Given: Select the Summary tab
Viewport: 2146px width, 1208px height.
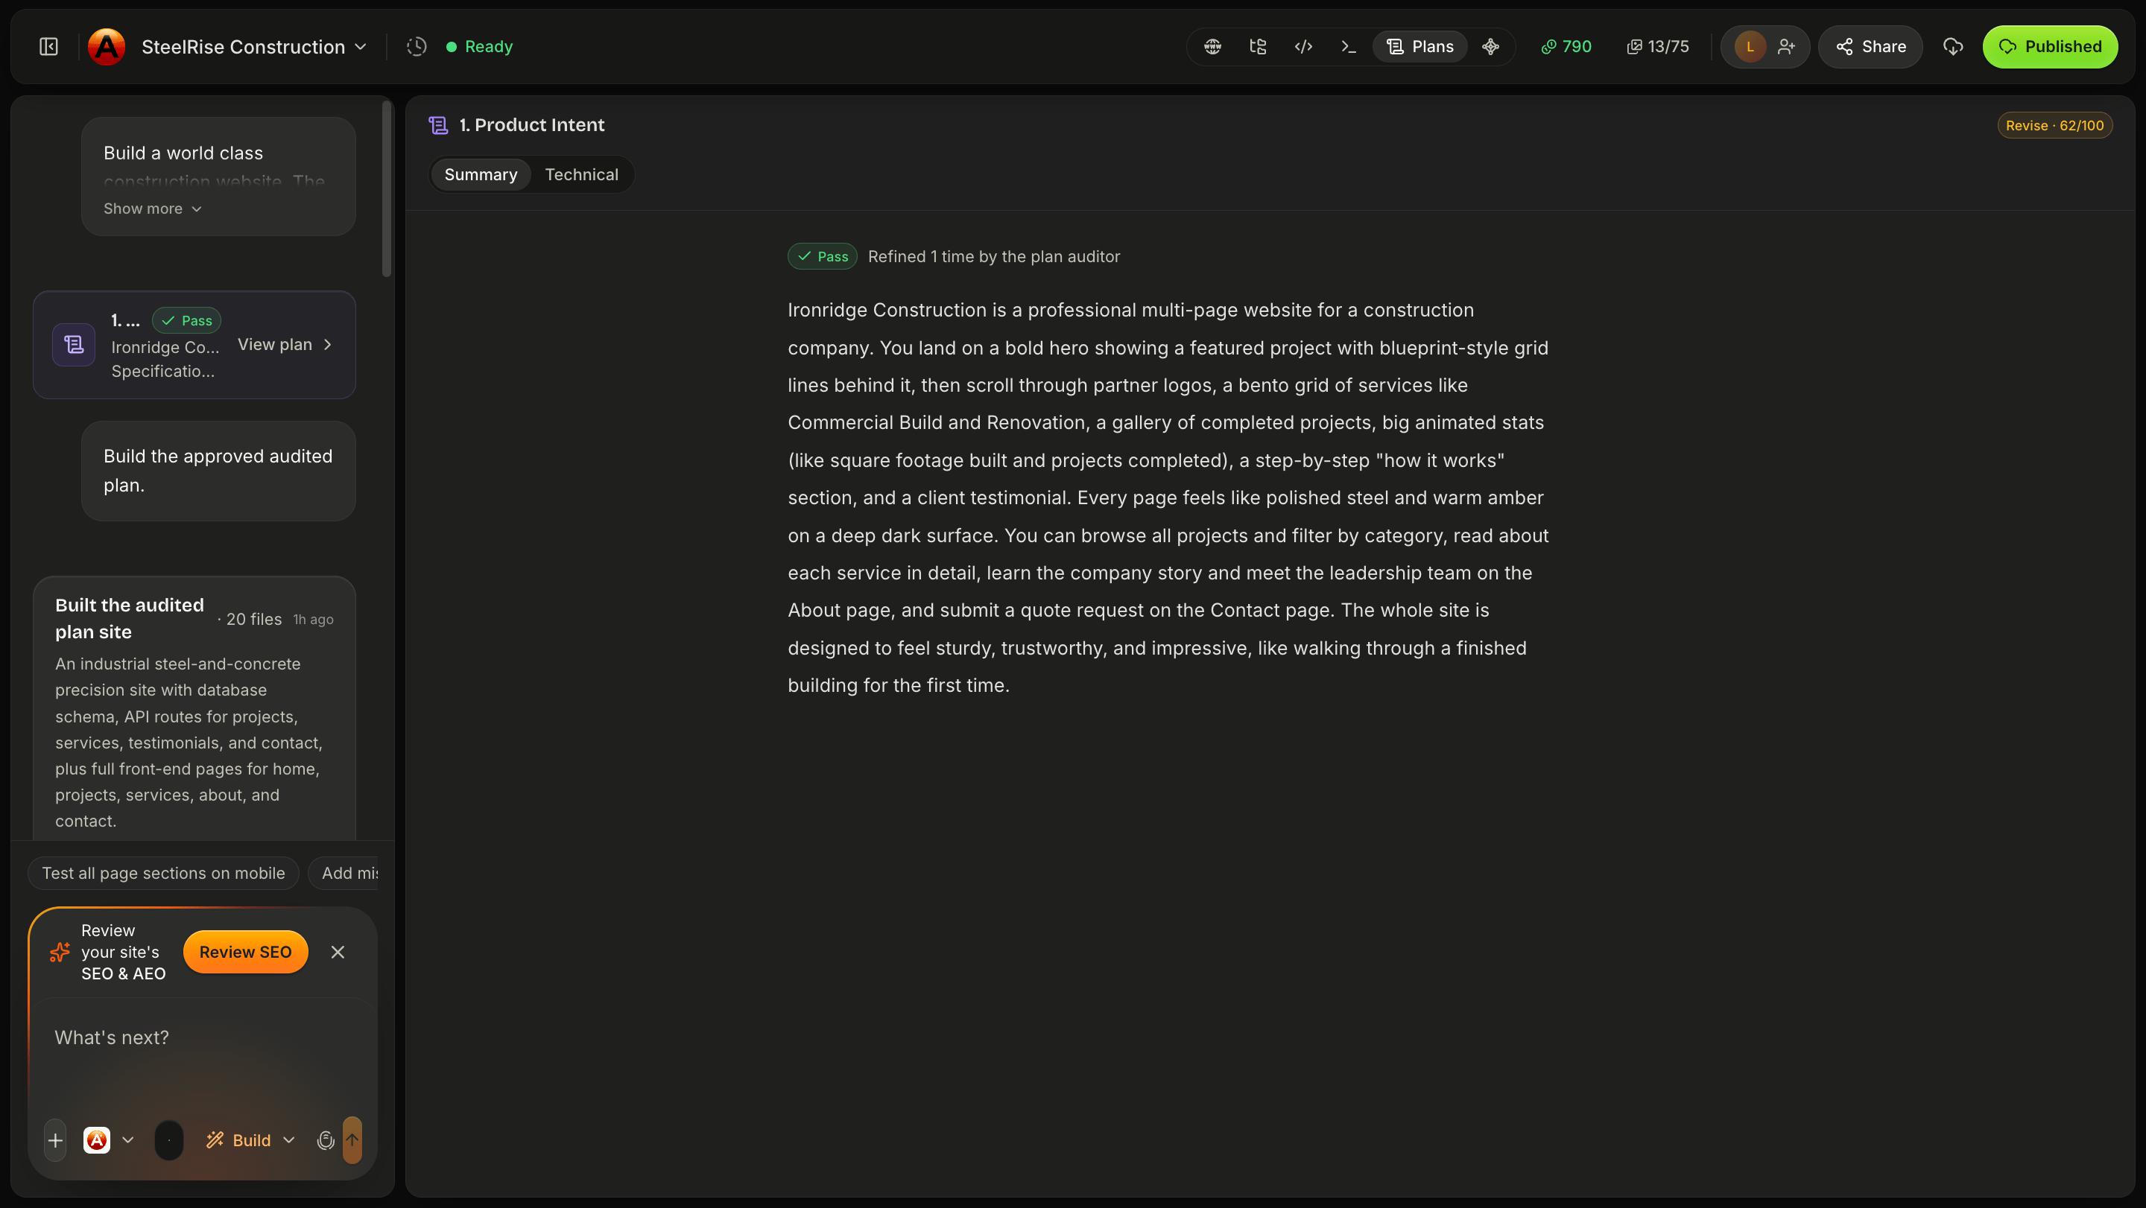Looking at the screenshot, I should tap(481, 175).
